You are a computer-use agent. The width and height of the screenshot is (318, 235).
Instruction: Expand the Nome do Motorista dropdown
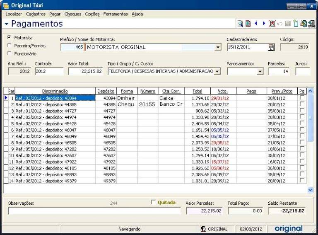[218, 47]
